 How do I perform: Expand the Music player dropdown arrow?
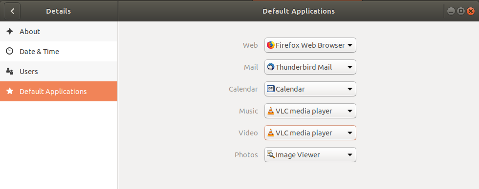350,111
